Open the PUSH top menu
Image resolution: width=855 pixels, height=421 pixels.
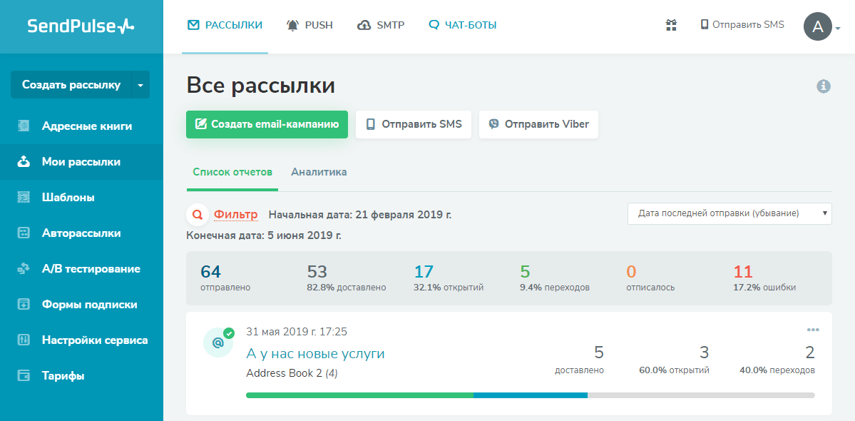[309, 25]
